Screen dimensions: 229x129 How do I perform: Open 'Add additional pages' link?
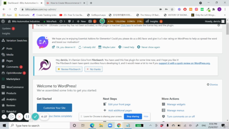[120, 110]
